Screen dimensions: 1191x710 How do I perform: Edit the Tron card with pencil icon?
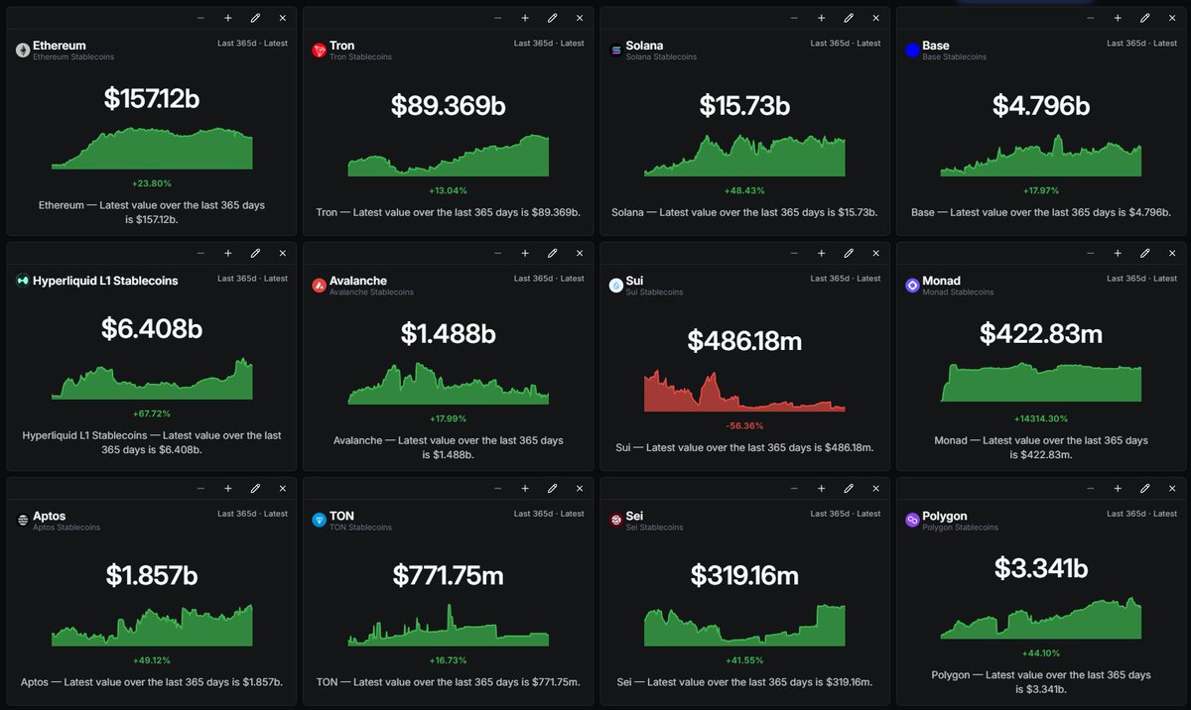coord(552,18)
